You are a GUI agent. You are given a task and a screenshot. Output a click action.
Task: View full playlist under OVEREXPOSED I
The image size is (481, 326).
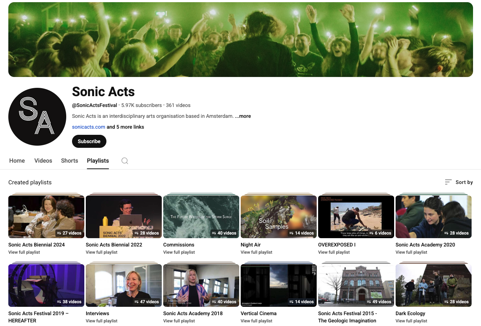pyautogui.click(x=334, y=252)
